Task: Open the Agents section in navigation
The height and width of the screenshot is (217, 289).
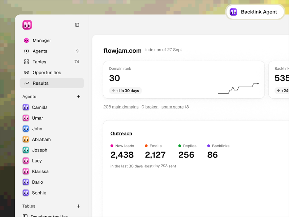Action: pos(52,51)
